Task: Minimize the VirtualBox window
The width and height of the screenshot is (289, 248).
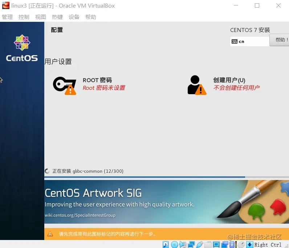Action: pos(236,5)
